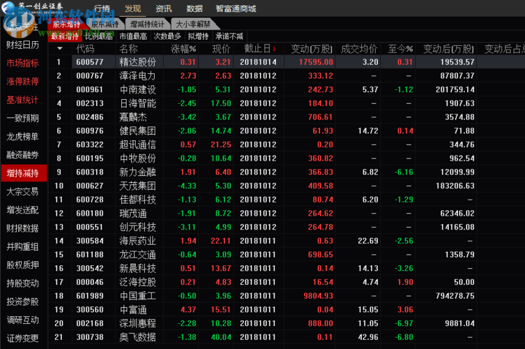Switch to 股东增持 tab
525x349 pixels.
[x=67, y=24]
